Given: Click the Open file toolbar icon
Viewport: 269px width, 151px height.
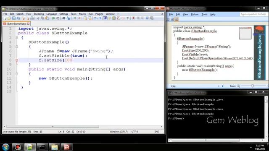Looking at the screenshot, I should click(9, 18).
